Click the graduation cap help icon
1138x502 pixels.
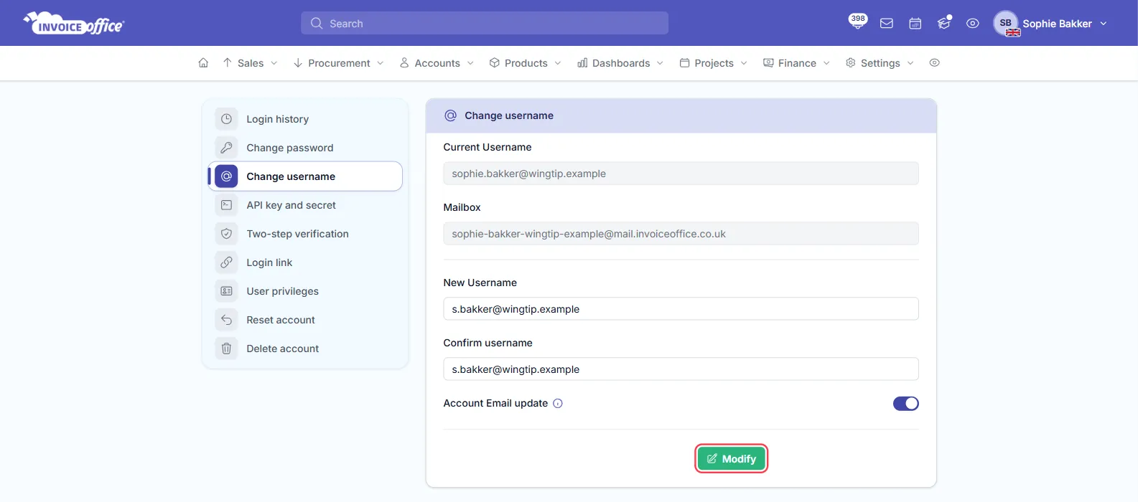pyautogui.click(x=944, y=24)
